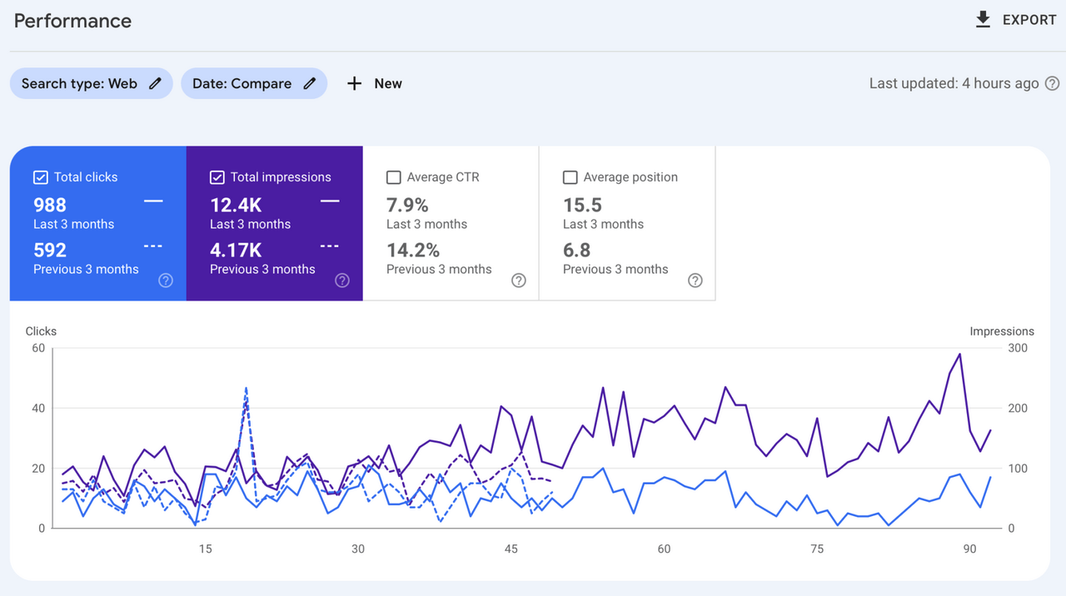Open help icon in Total clicks card

[x=166, y=281]
